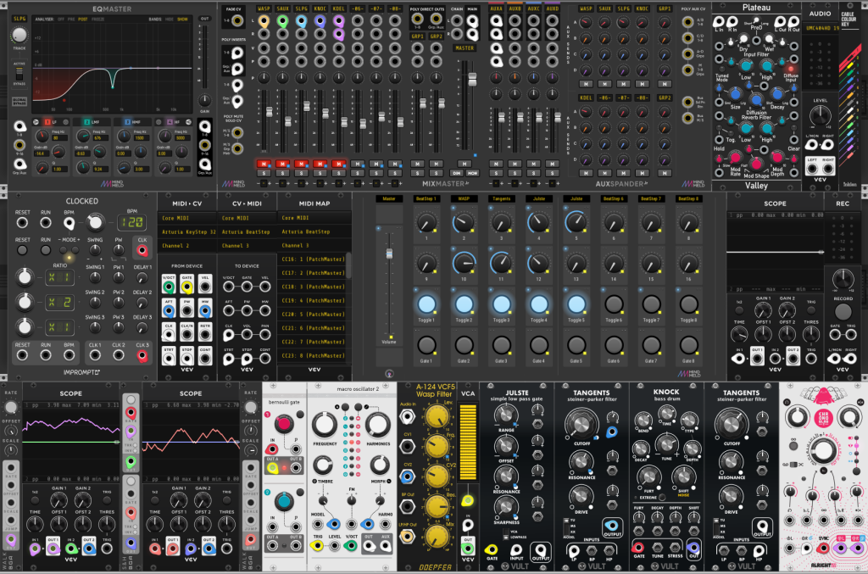Viewport: 868px width, 574px height.
Task: Click the RUN button in Clocked
Action: 46,250
